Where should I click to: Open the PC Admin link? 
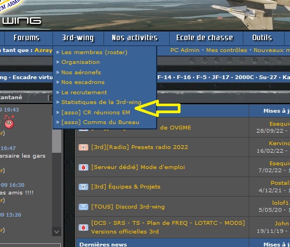coord(185,50)
